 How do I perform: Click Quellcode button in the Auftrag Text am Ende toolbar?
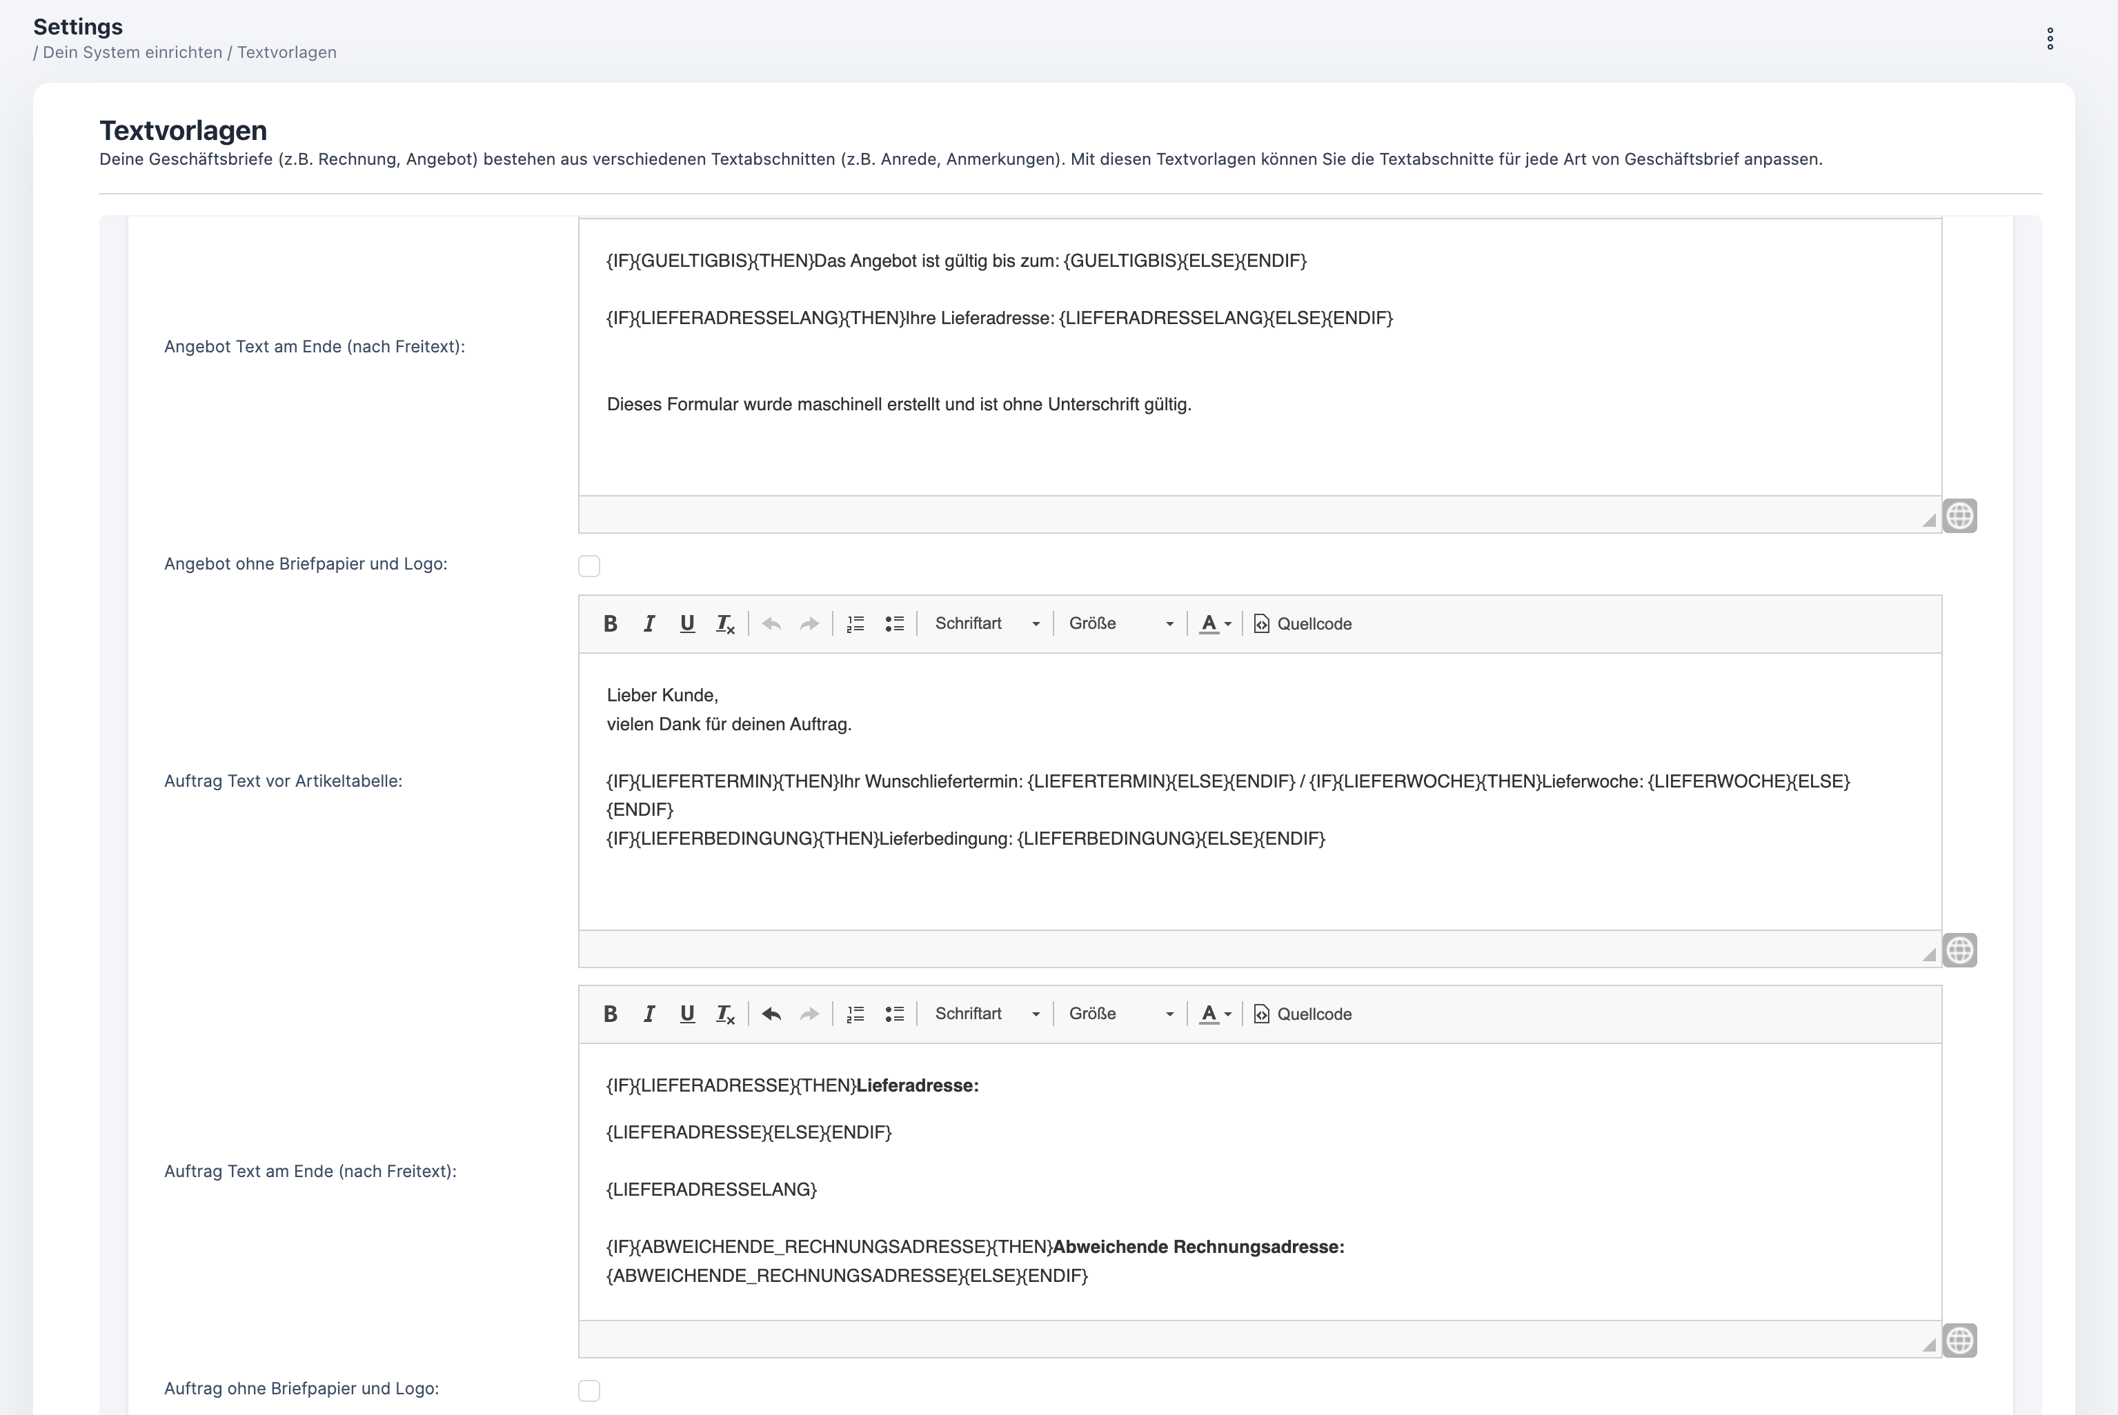click(1303, 1014)
